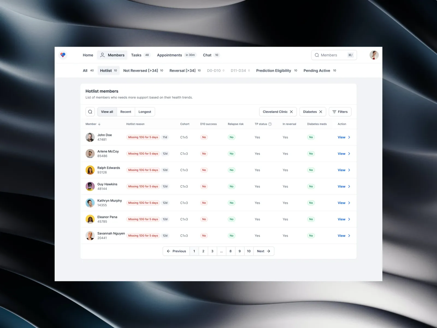Click Kathryn Murphy's avatar
The width and height of the screenshot is (437, 328).
90,203
